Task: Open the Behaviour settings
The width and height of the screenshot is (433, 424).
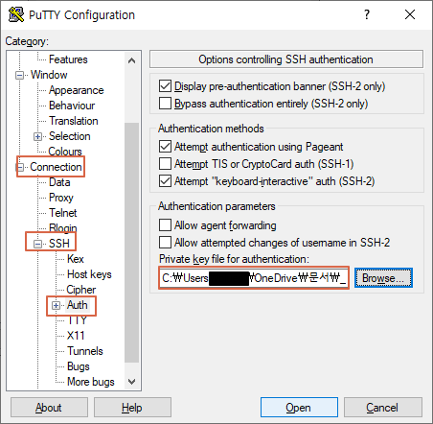Action: point(72,106)
